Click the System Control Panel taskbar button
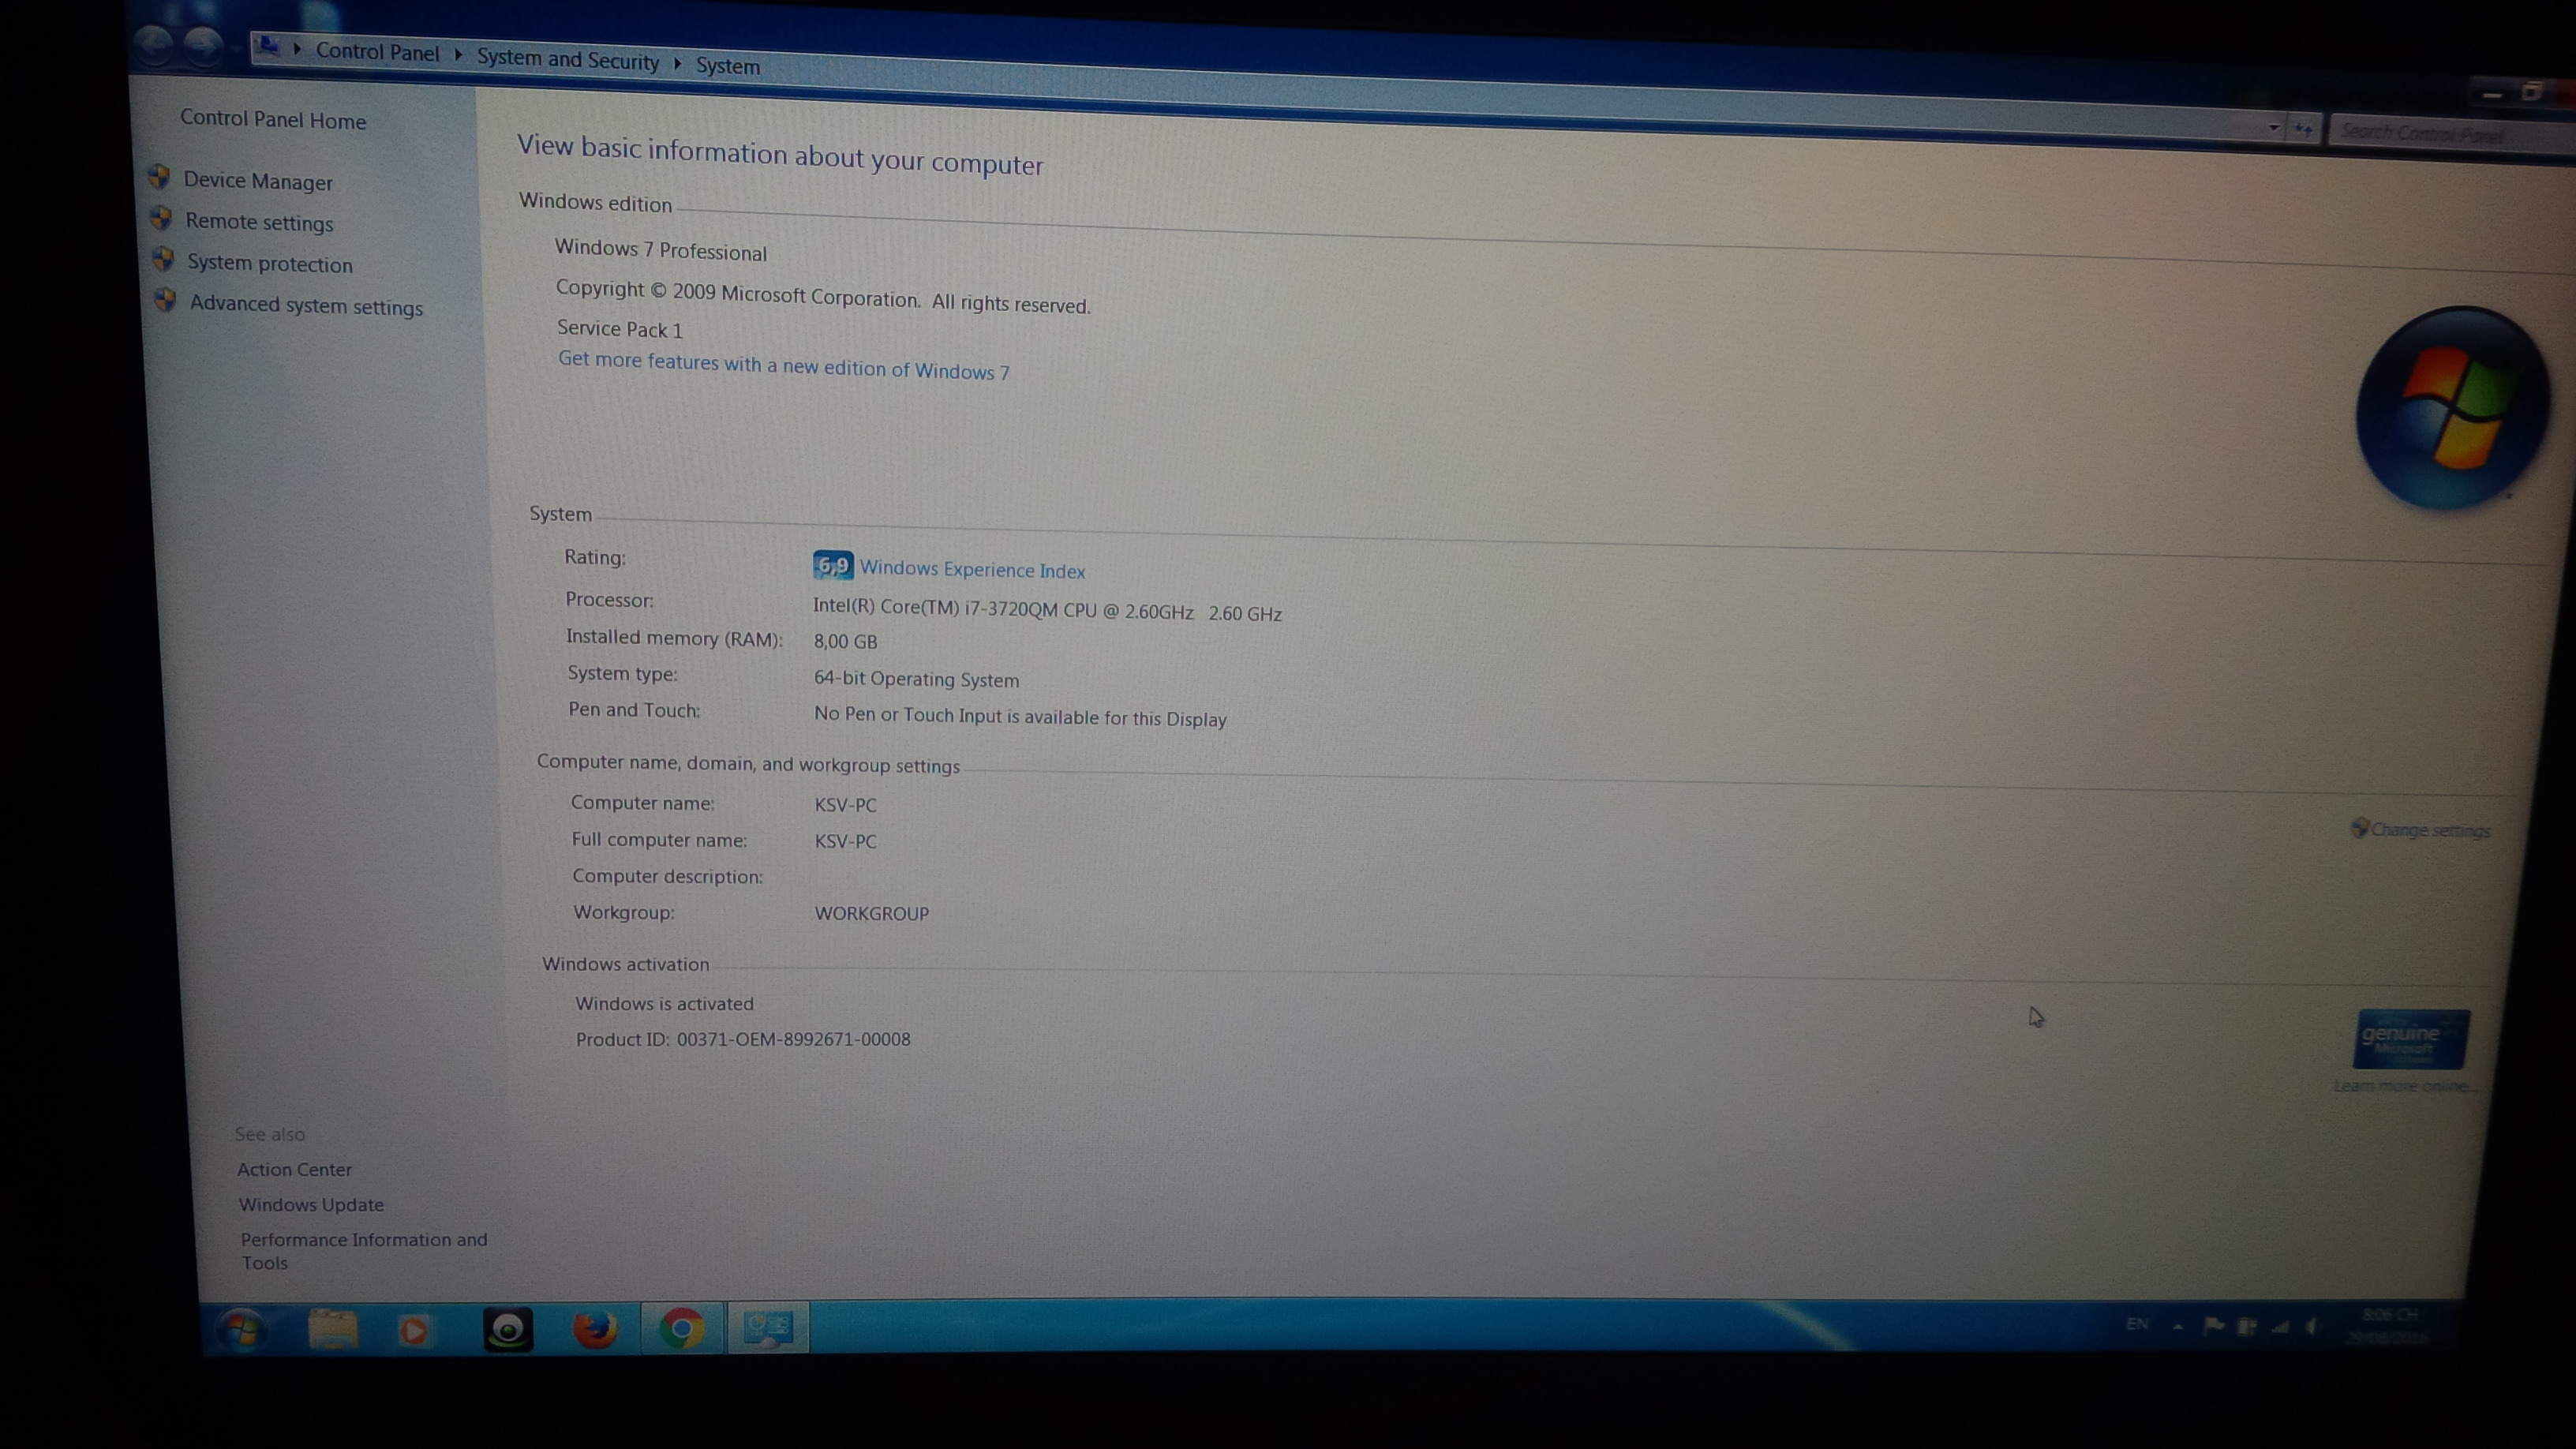Screen dimensions: 2576x1449 click(768, 1328)
